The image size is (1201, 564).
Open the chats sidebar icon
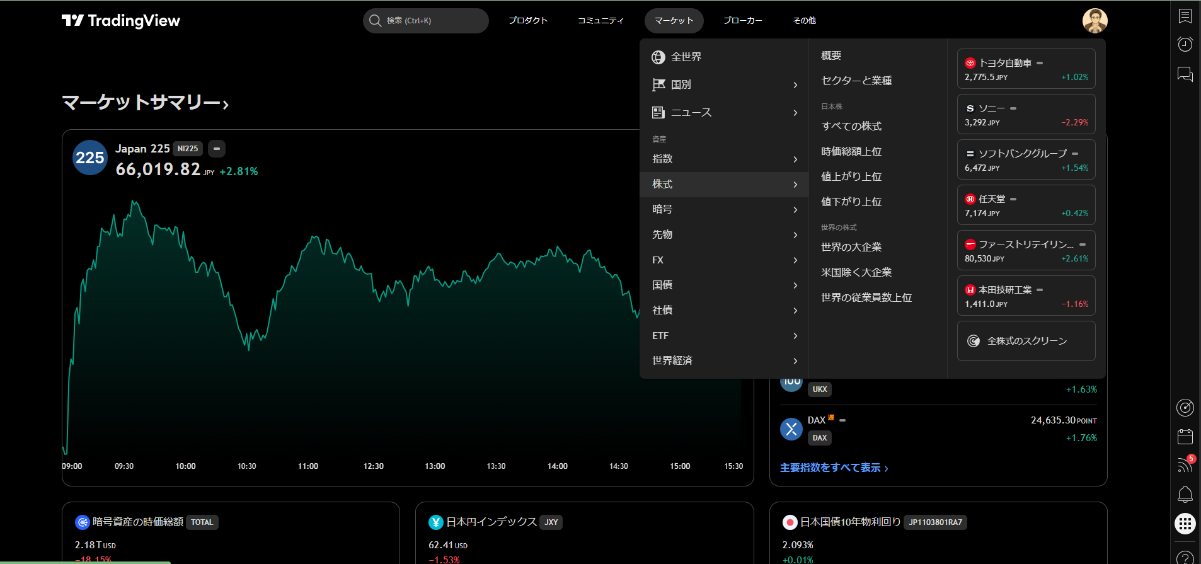tap(1185, 74)
